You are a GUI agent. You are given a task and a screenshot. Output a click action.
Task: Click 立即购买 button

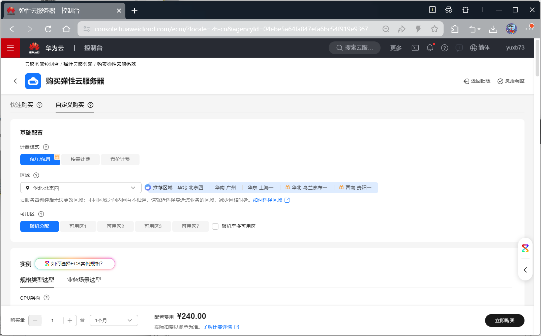[505, 321]
